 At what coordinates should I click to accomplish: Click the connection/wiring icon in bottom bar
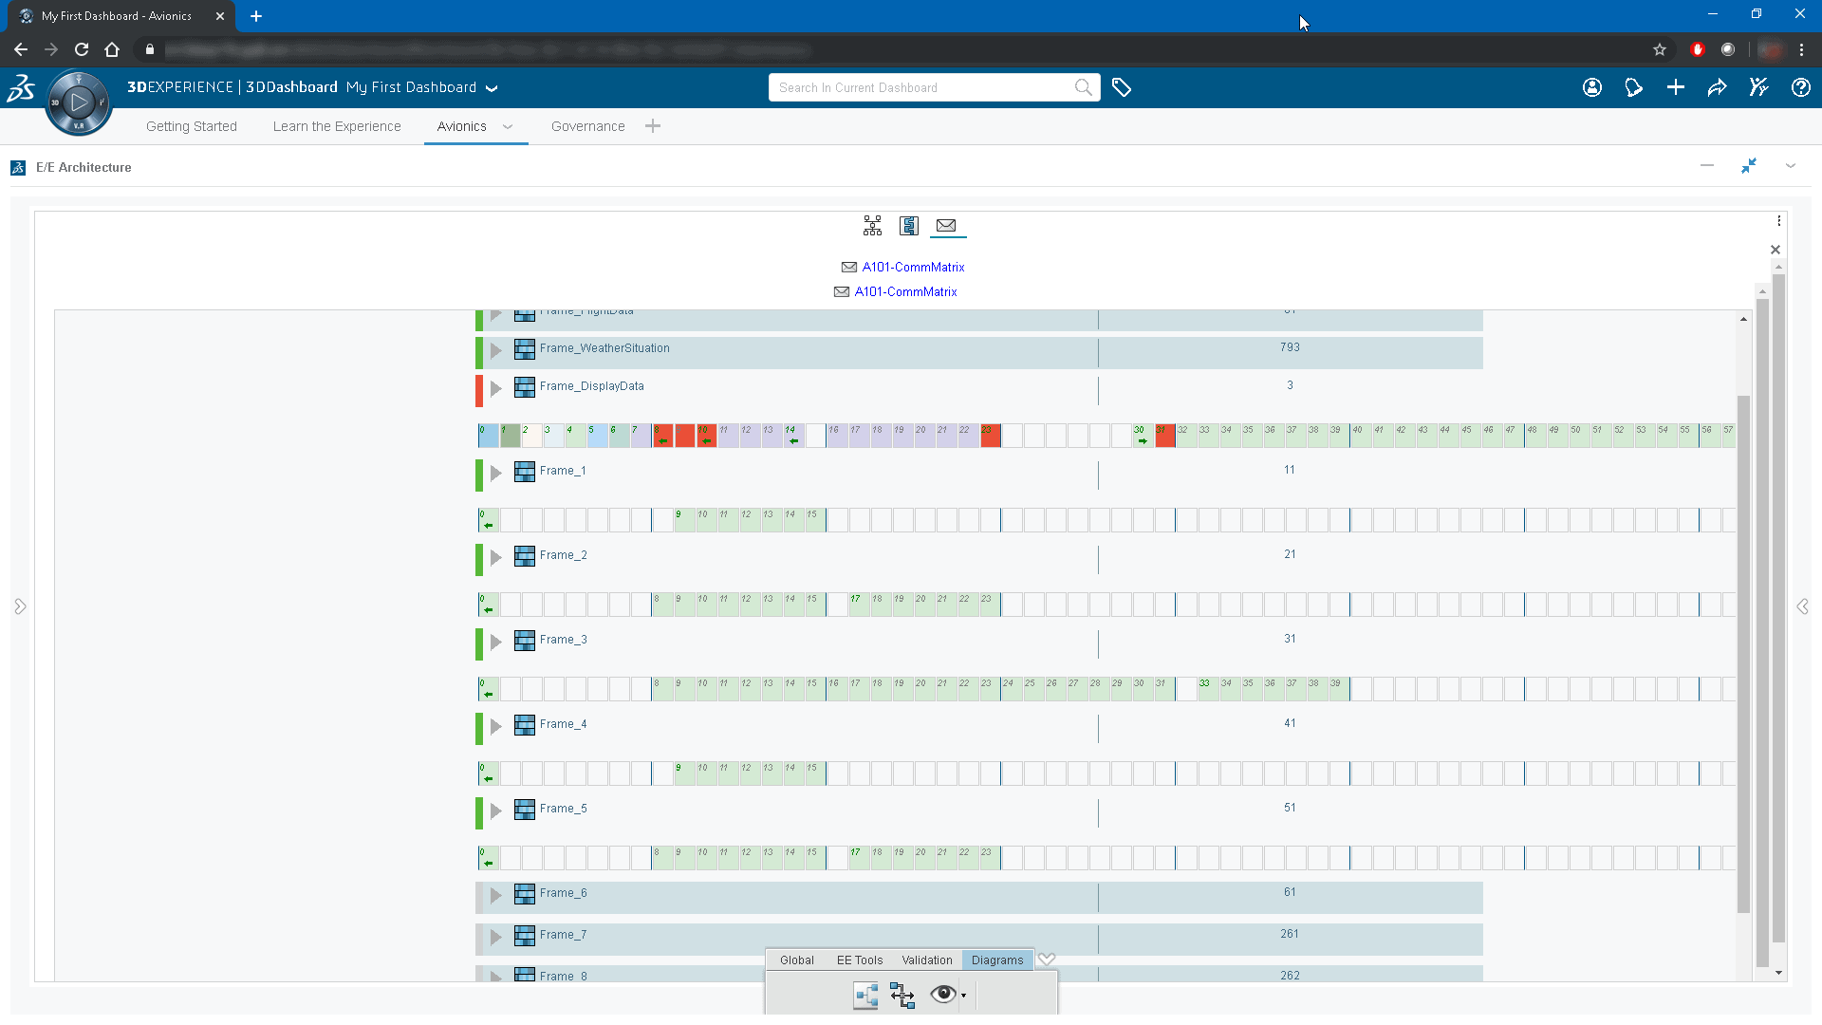tap(903, 994)
